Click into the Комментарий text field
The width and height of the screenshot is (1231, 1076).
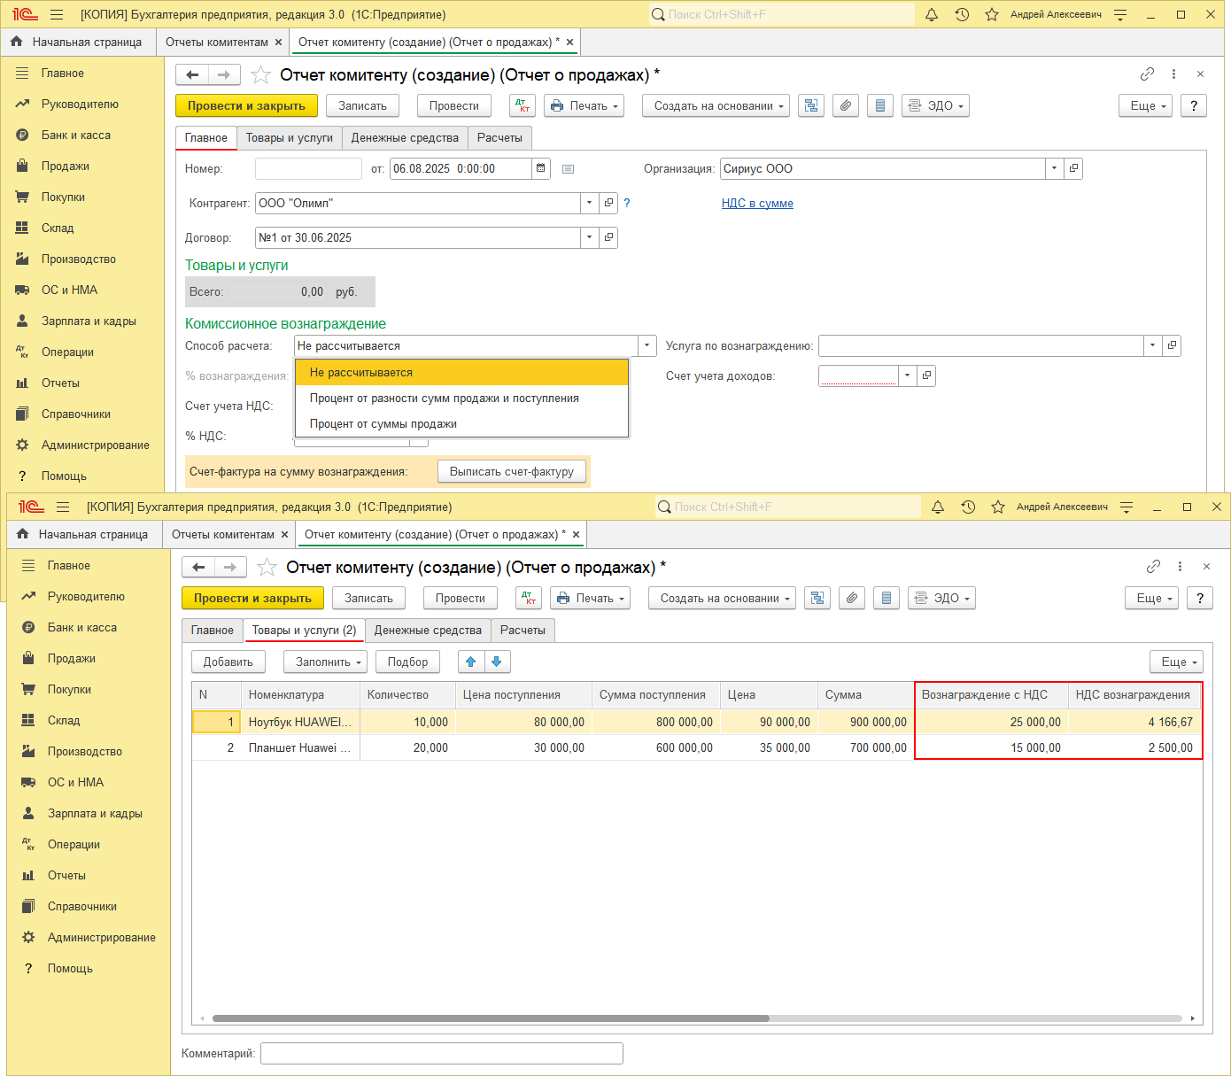pyautogui.click(x=441, y=1053)
